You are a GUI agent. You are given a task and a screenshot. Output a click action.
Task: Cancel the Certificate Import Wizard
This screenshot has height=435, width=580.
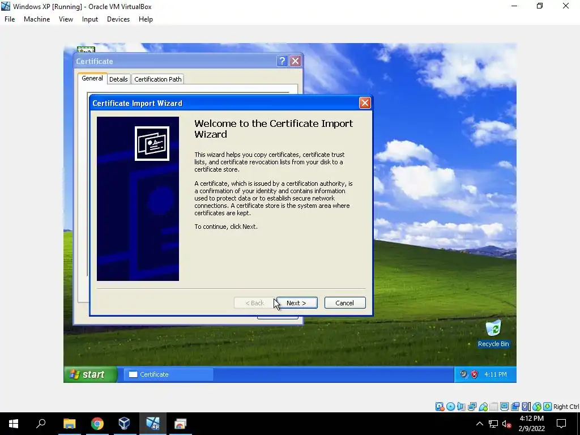[x=345, y=303]
